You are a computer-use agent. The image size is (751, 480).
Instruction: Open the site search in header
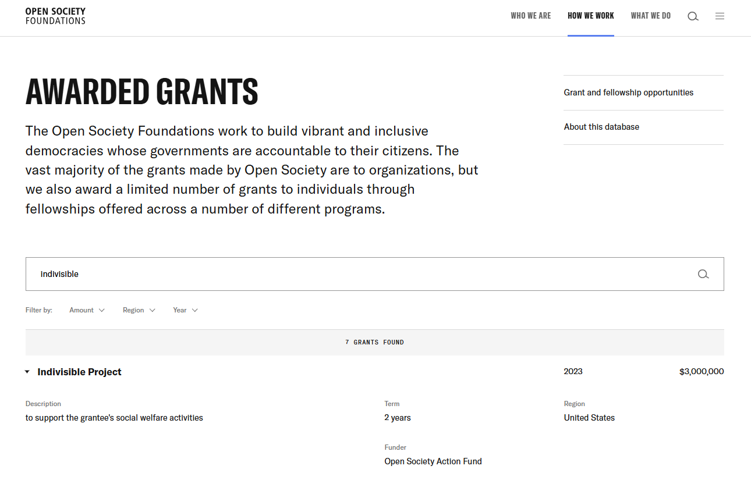coord(693,16)
